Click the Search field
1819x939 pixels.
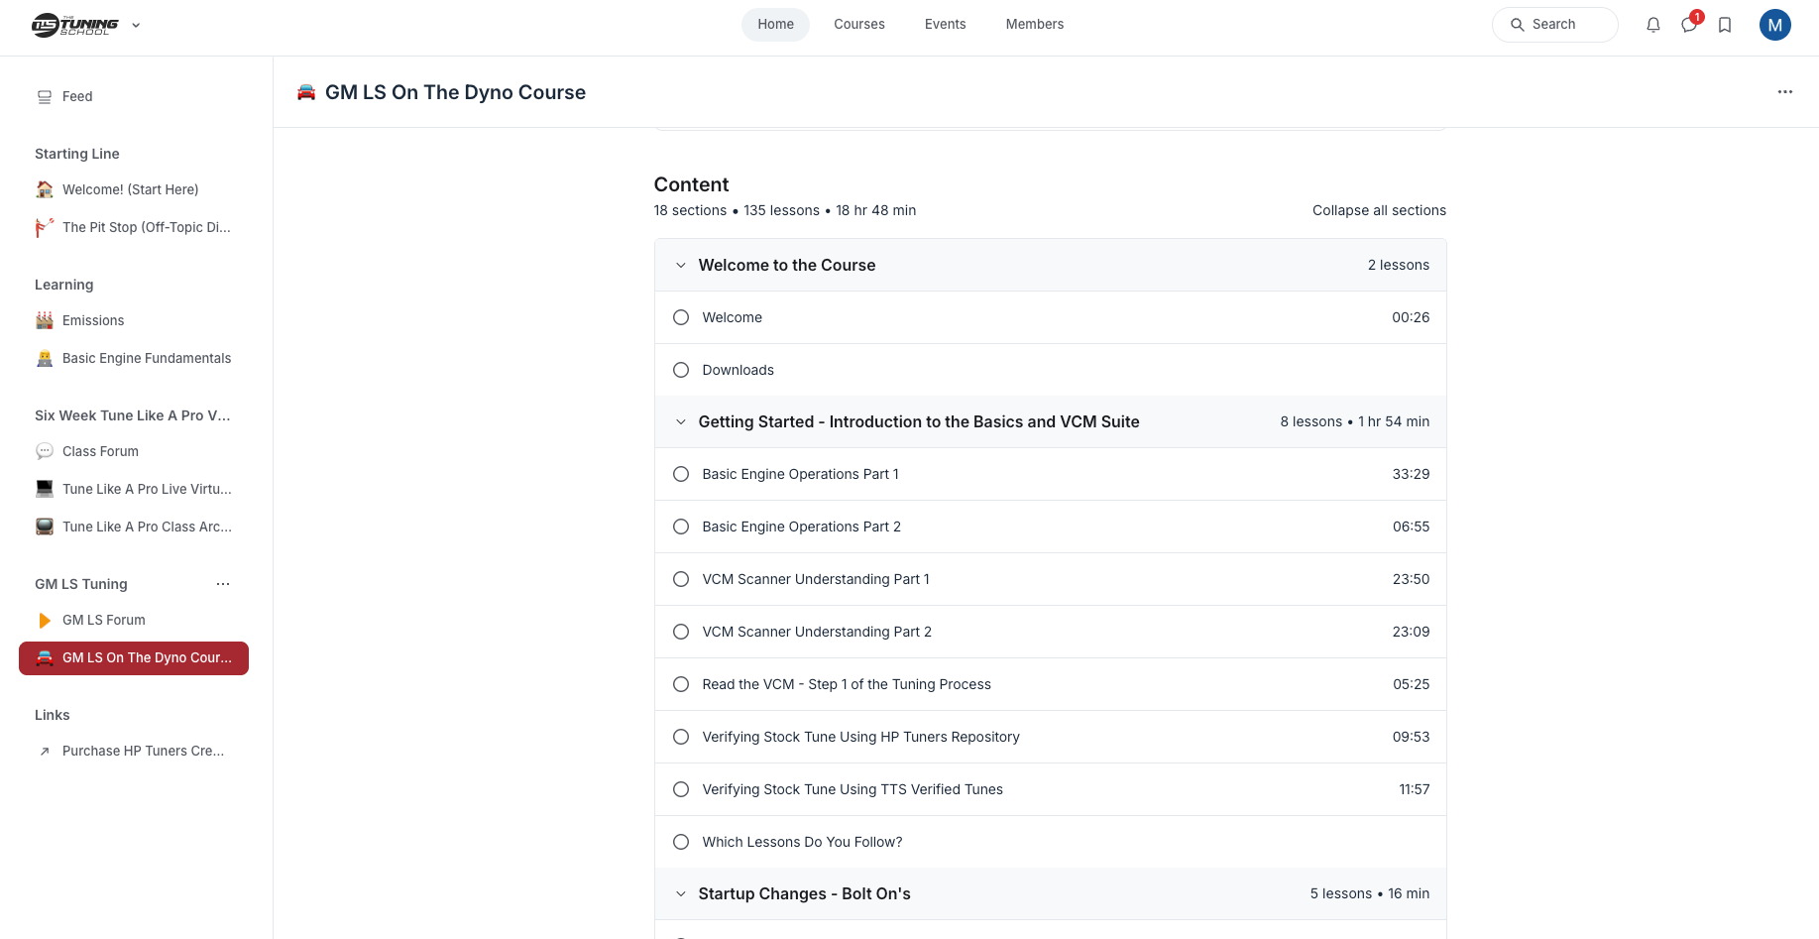[1554, 25]
